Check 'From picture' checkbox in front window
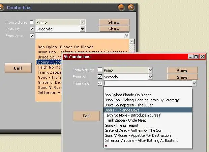The height and width of the screenshot is (152, 209). [x=100, y=70]
